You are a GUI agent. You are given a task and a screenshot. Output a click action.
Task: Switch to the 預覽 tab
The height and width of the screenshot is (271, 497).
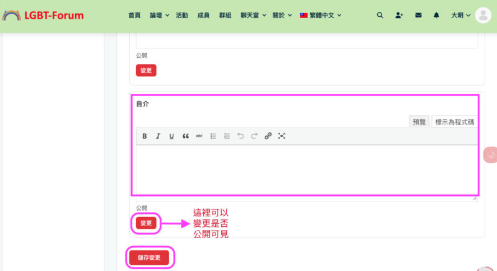point(419,122)
